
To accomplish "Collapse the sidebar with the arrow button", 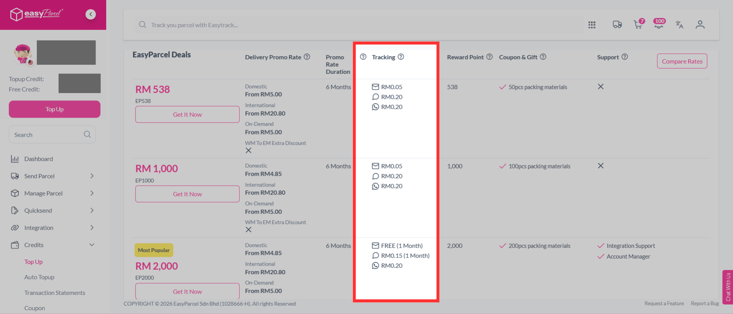I will click(x=91, y=15).
